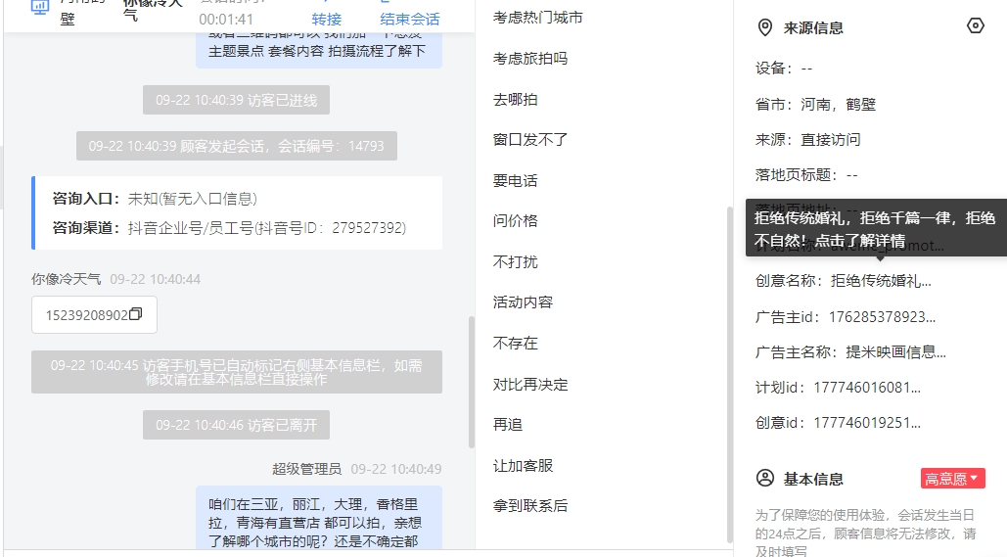Image resolution: width=1007 pixels, height=557 pixels.
Task: Click the agent message about 三亚 丽江 大理
Action: (319, 518)
